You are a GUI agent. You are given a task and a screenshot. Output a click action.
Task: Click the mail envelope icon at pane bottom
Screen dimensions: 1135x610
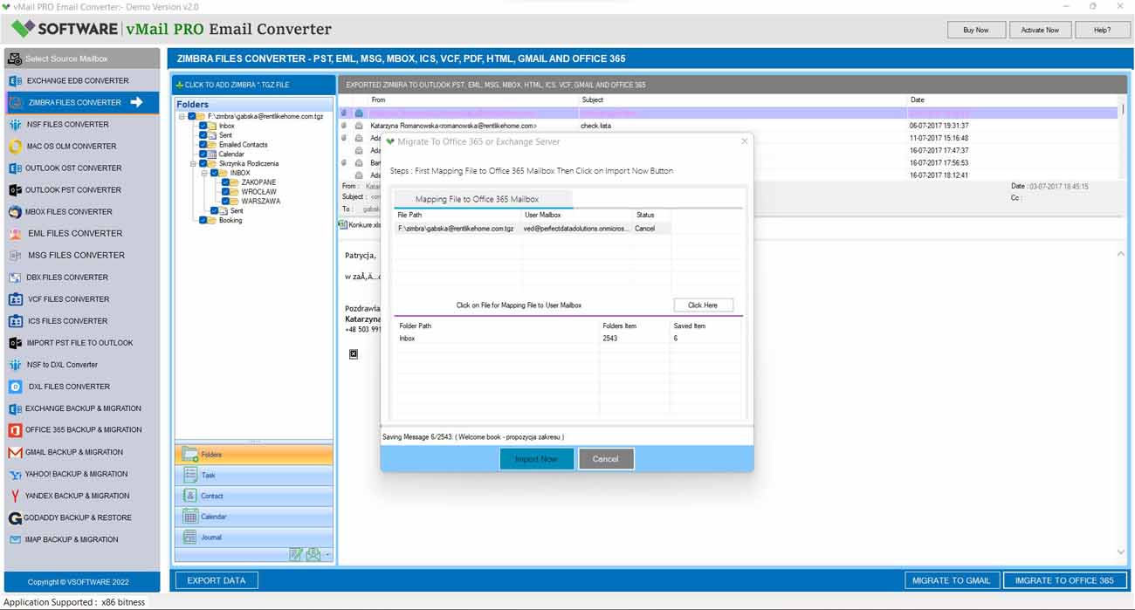click(x=313, y=554)
